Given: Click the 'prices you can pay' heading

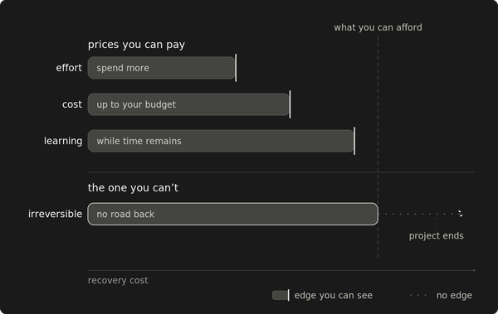Looking at the screenshot, I should [136, 45].
